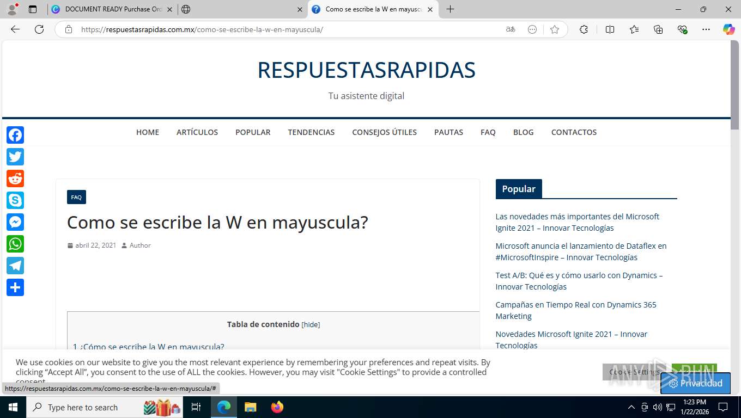Open the HOME menu item
Image resolution: width=741 pixels, height=418 pixels.
[x=148, y=132]
